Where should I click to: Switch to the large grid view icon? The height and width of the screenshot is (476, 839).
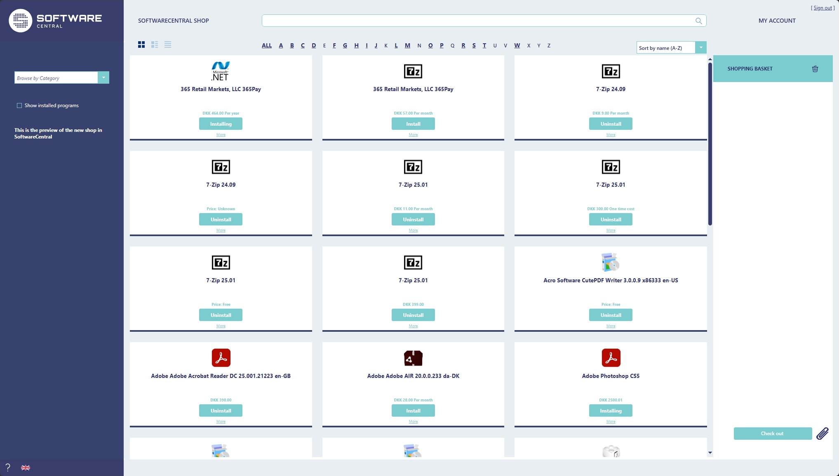click(x=141, y=45)
